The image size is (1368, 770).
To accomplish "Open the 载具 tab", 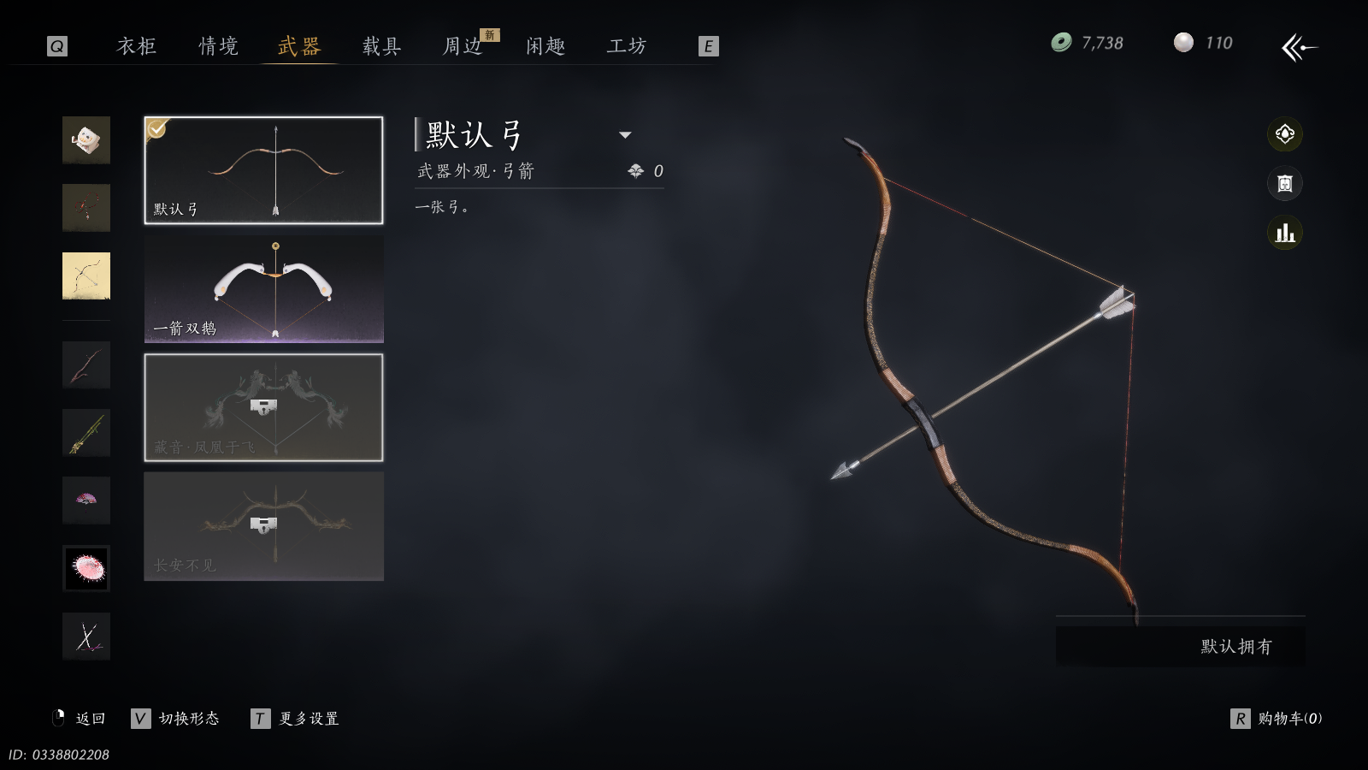I will pos(382,46).
